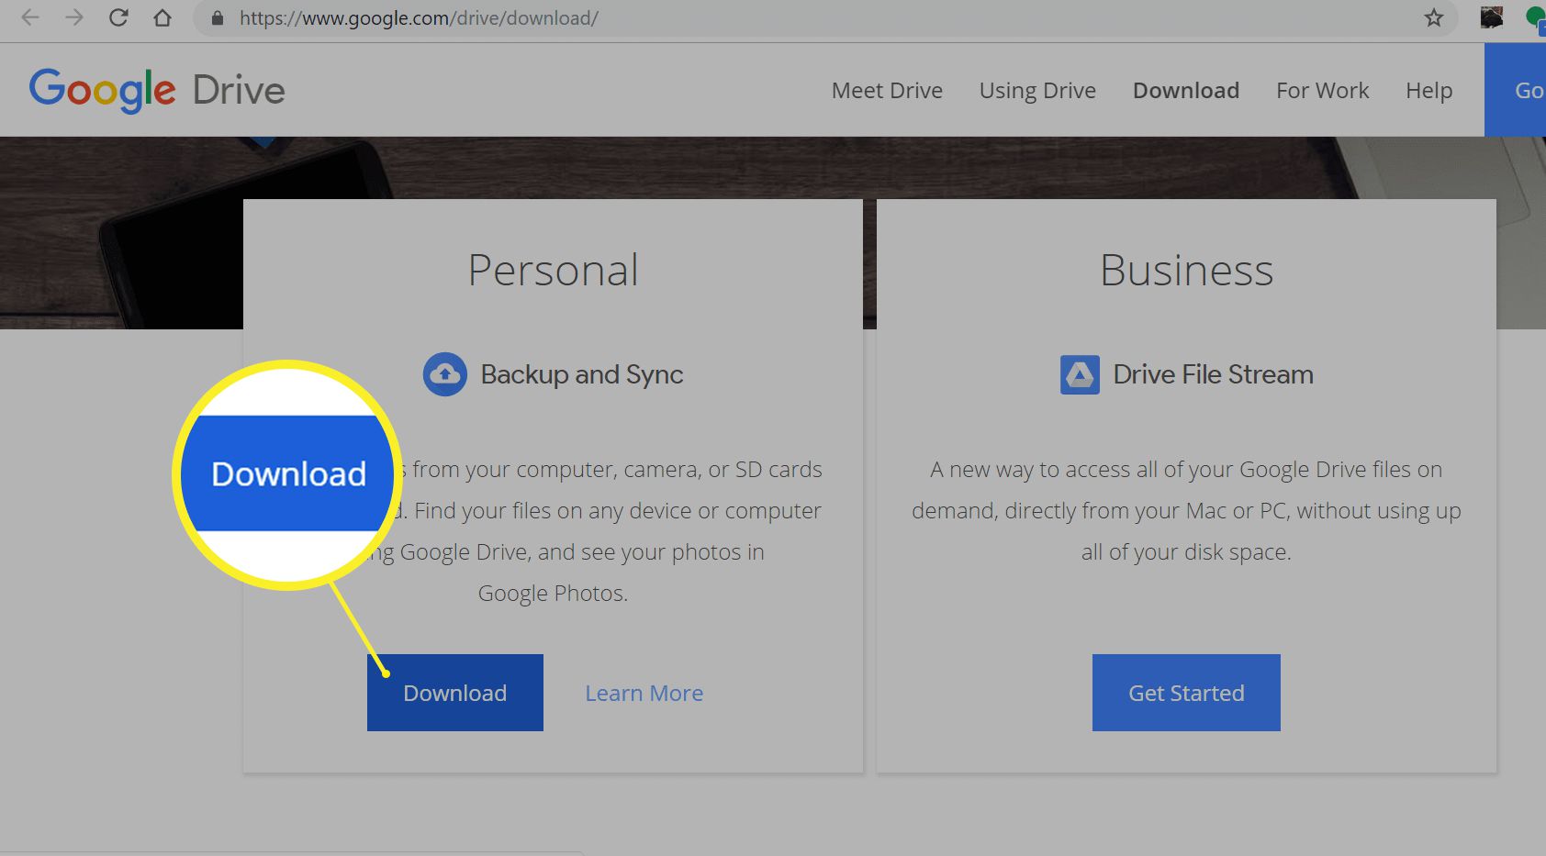Click the Backup and Sync cloud icon

click(x=445, y=374)
